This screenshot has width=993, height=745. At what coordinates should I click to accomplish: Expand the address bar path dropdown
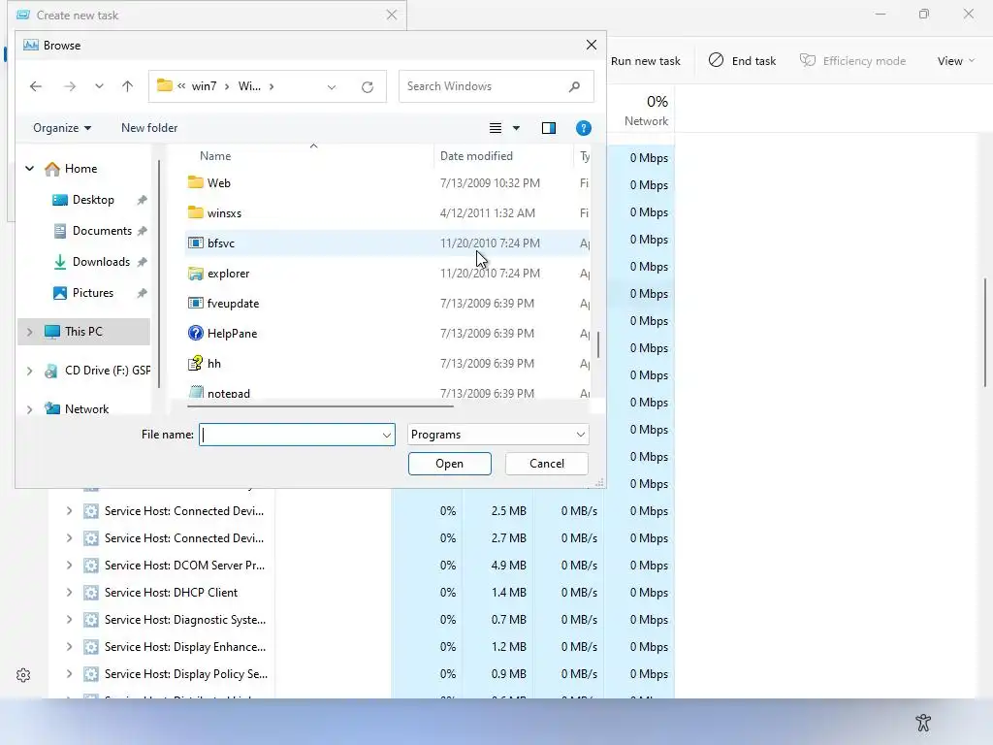[332, 86]
